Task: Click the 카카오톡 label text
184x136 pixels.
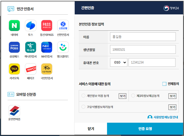Action: click(x=14, y=78)
